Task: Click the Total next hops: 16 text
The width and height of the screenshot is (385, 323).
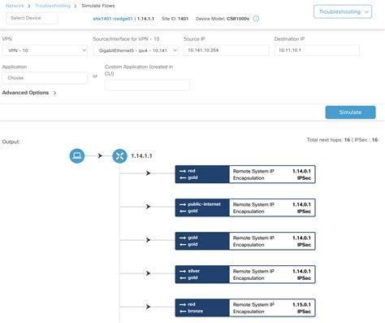Action: point(328,140)
